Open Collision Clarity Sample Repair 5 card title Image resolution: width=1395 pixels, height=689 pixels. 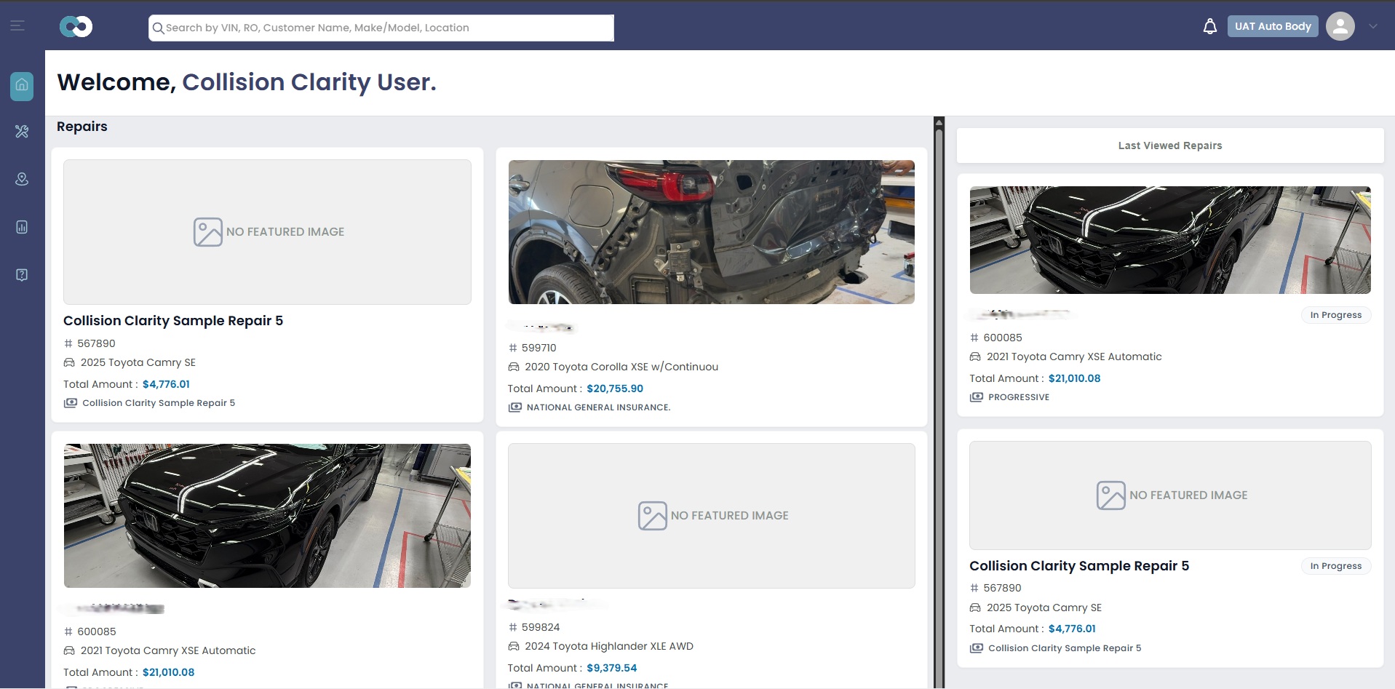[173, 321]
